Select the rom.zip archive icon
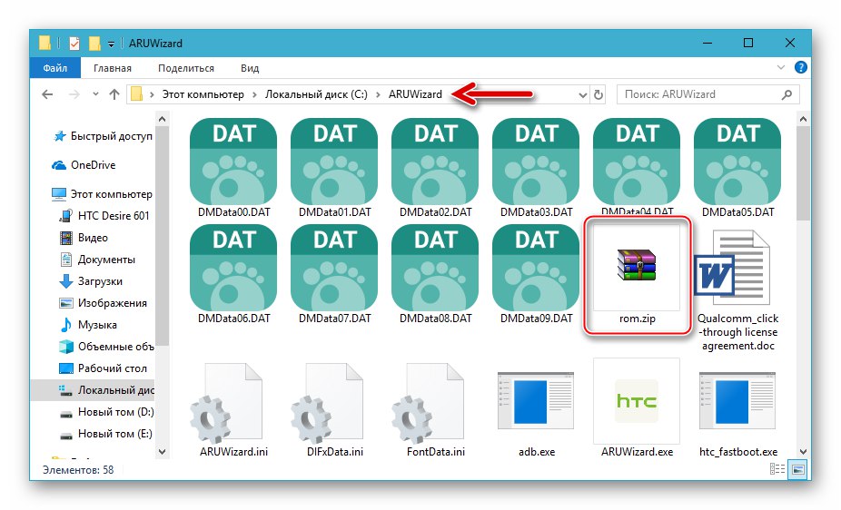Screen dimensions: 841x510 pyautogui.click(x=637, y=266)
